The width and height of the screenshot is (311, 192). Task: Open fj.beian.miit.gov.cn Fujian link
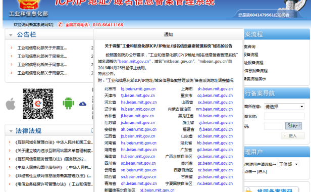(x=216, y=129)
